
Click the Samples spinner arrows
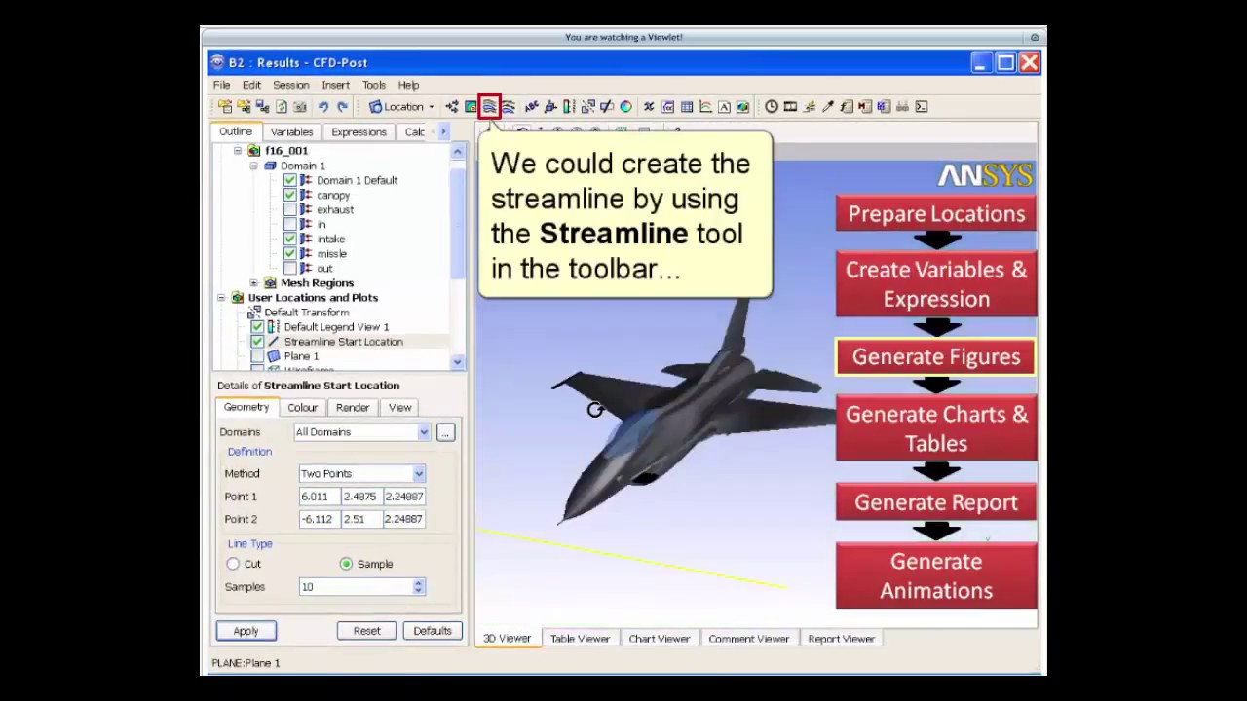tap(419, 587)
